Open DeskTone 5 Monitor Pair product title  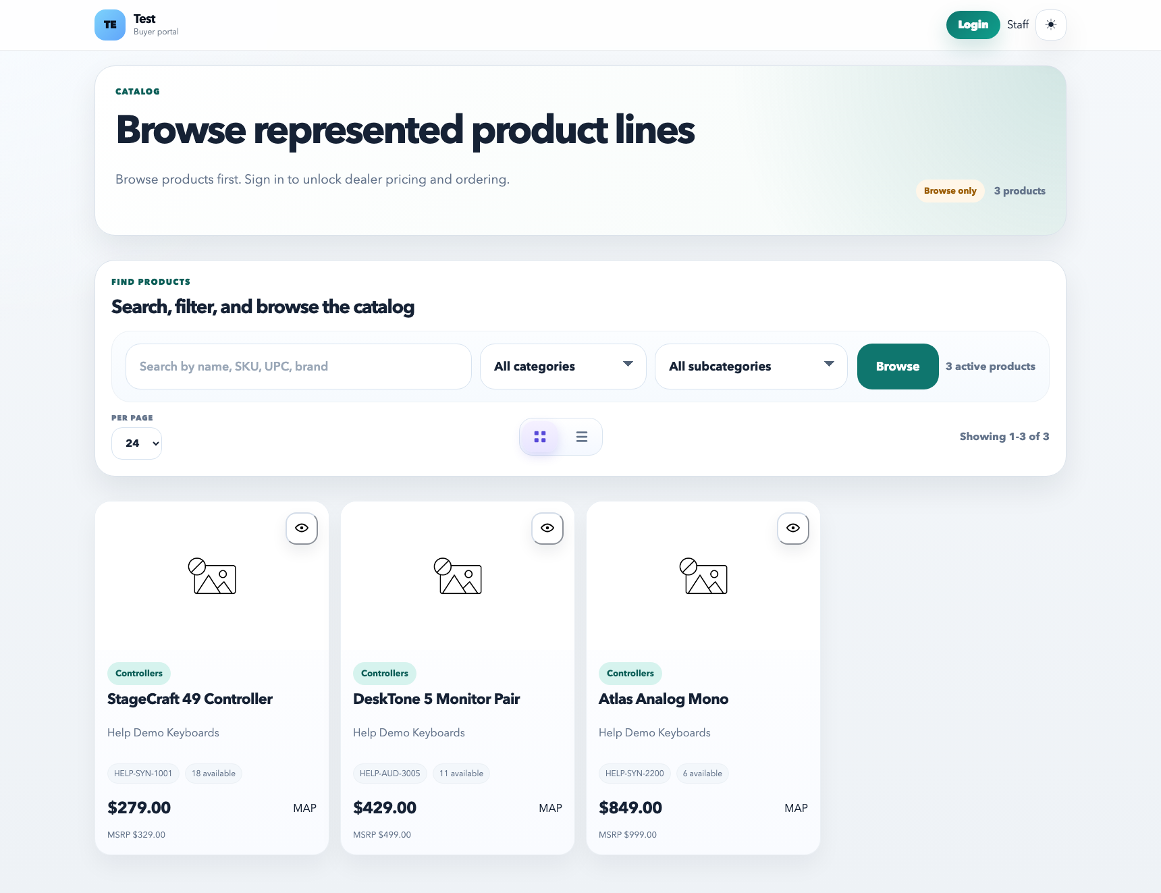[436, 699]
